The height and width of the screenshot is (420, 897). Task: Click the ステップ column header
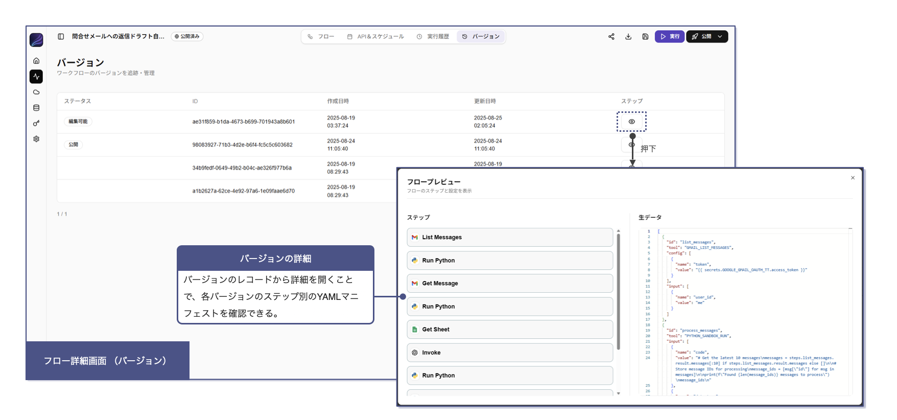(632, 101)
